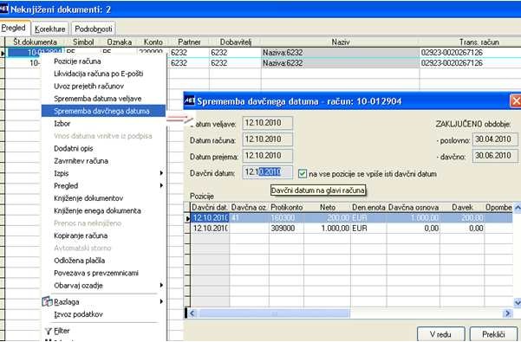
Task: Select Izvoz podatkov menu entry
Action: [x=78, y=314]
